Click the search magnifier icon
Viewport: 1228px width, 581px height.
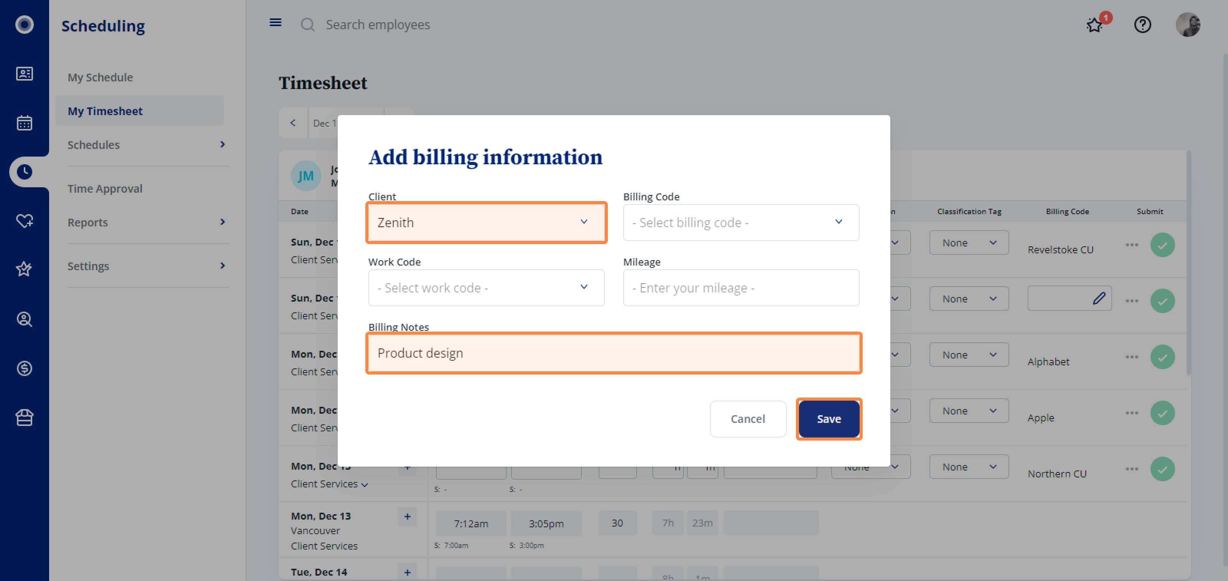[x=308, y=25]
